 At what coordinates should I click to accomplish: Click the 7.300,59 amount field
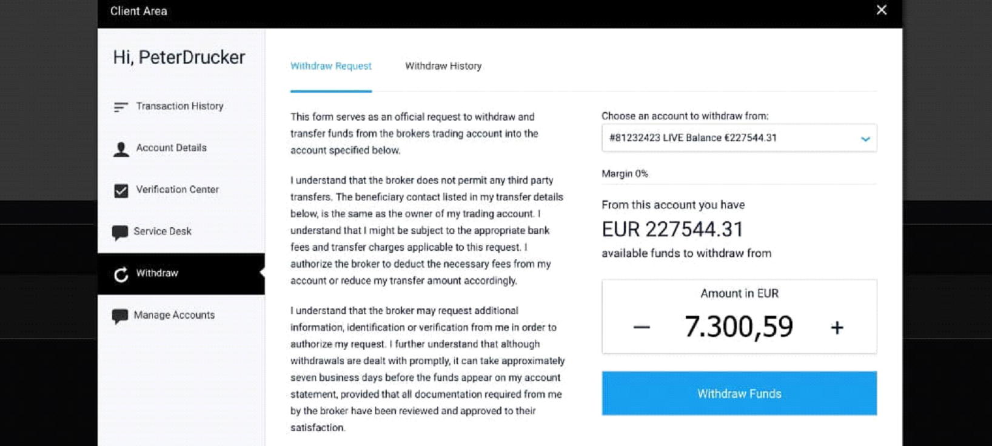point(739,327)
